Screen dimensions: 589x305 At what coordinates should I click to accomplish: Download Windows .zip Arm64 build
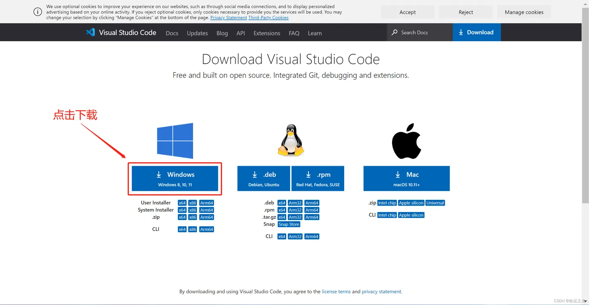pos(207,217)
